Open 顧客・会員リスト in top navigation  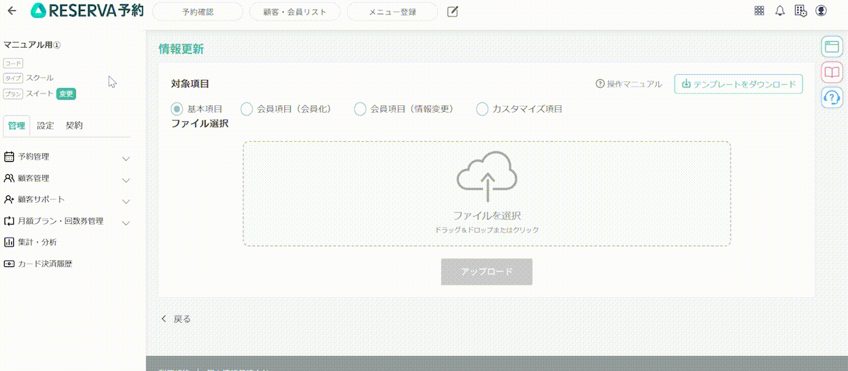295,11
